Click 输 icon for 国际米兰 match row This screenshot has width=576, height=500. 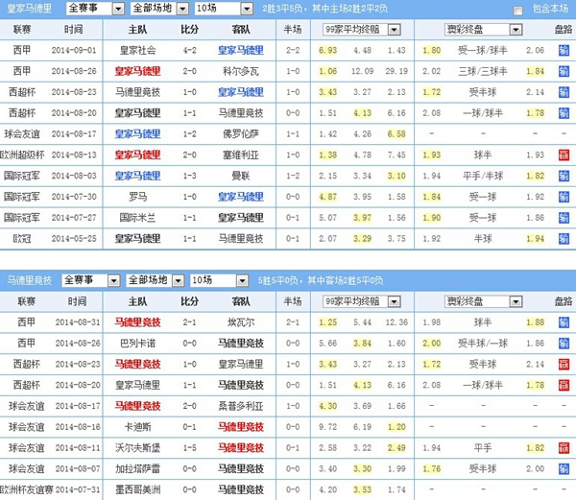click(x=564, y=218)
